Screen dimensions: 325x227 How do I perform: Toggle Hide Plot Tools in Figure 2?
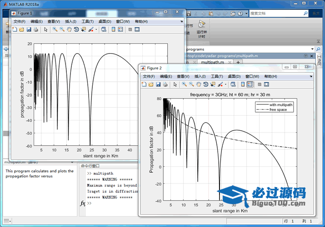pyautogui.click(x=260, y=84)
